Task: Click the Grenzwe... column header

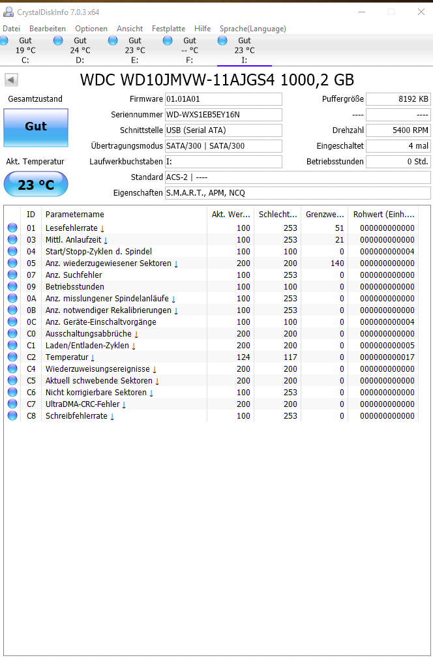Action: point(325,215)
